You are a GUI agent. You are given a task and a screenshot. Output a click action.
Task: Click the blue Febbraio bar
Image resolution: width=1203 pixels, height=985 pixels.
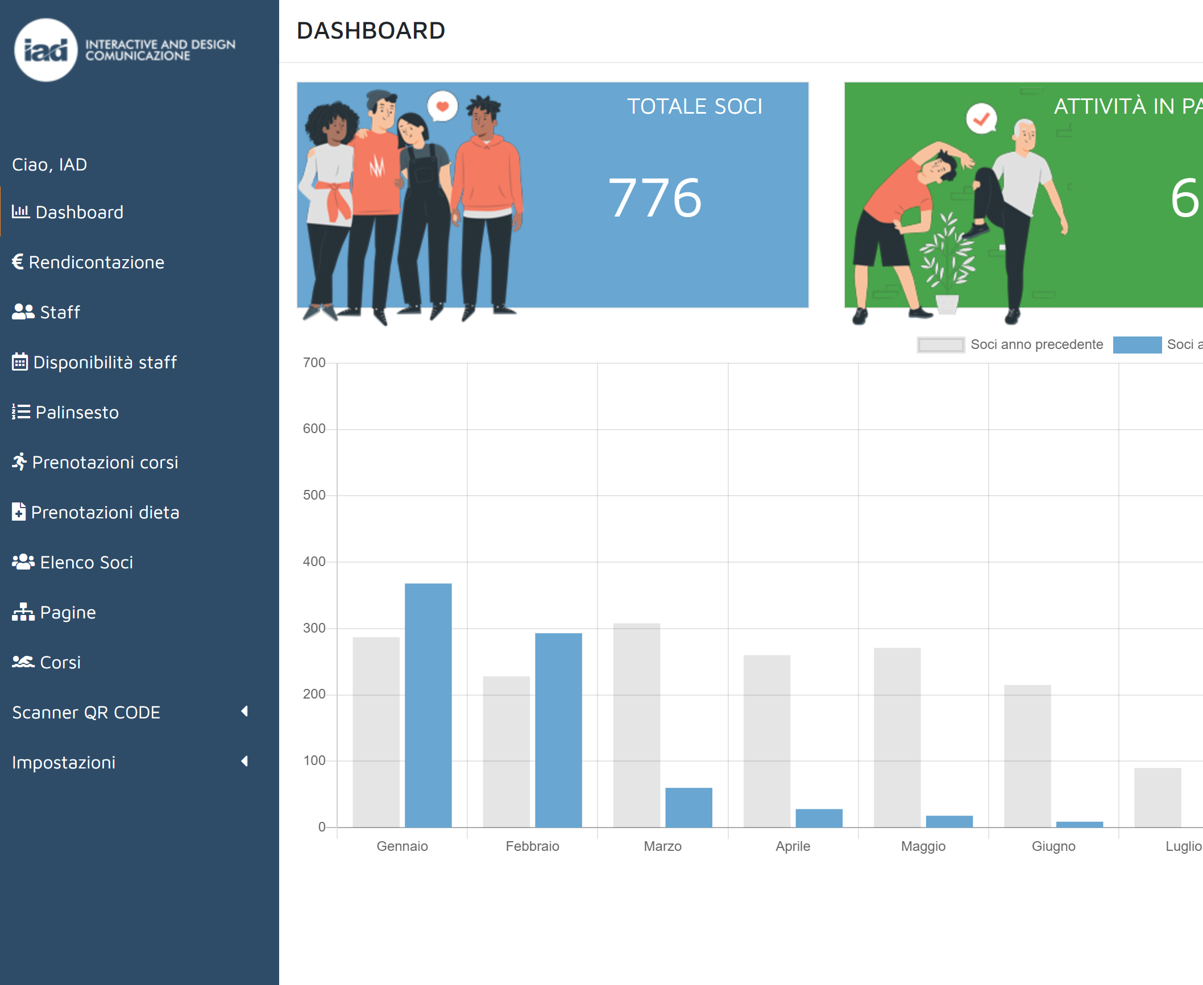[558, 730]
